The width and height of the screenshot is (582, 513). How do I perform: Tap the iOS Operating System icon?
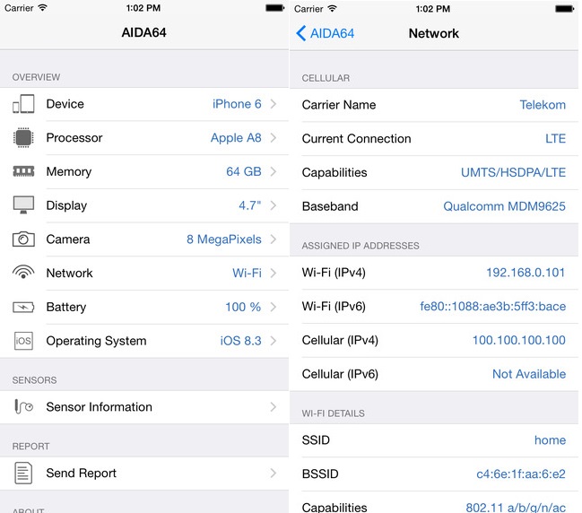(x=23, y=341)
